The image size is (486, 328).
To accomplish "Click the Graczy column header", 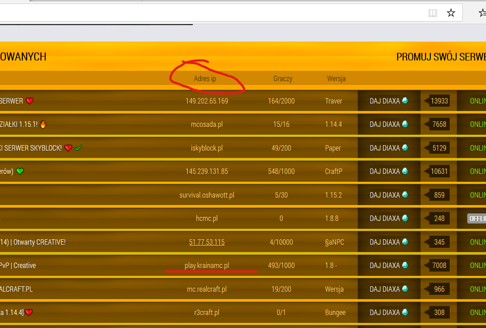I will click(282, 78).
